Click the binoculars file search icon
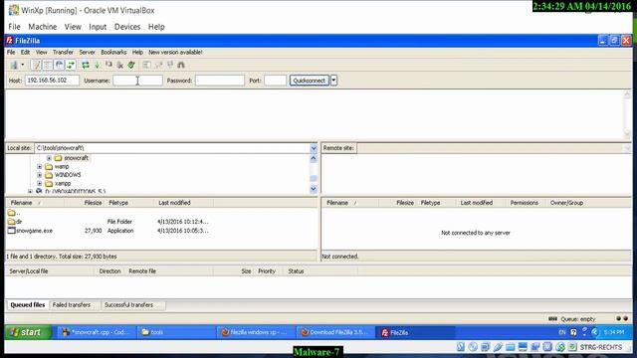The height and width of the screenshot is (358, 637). [x=181, y=65]
